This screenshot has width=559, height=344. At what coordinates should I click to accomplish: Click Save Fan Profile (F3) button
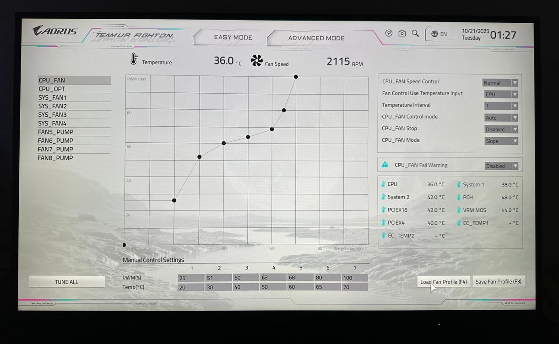click(x=499, y=282)
